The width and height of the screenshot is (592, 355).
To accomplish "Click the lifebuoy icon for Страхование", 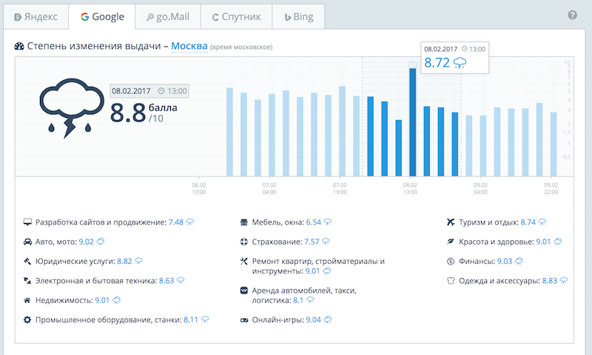I will 243,242.
